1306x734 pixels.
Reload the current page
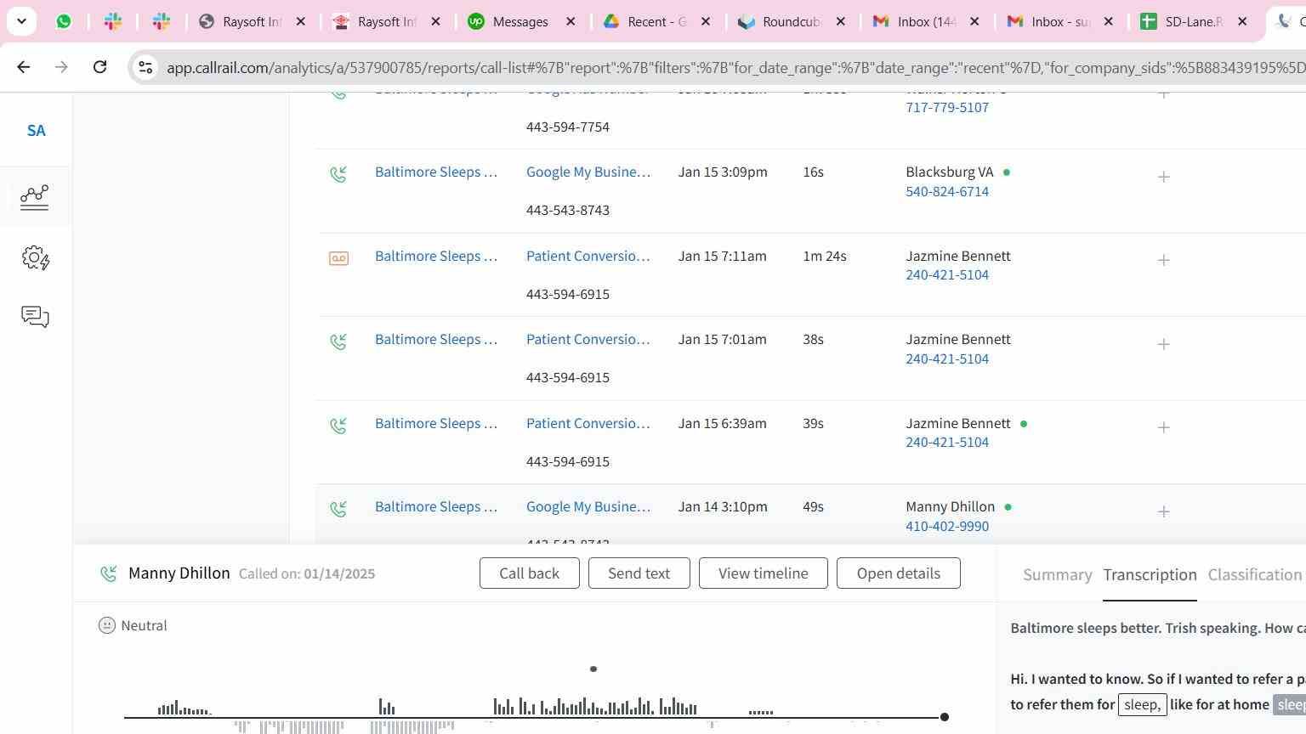99,67
